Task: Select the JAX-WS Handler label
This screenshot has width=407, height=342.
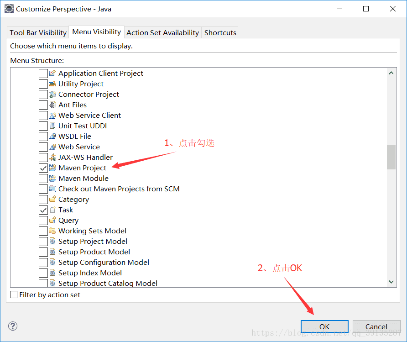Action: pyautogui.click(x=86, y=158)
